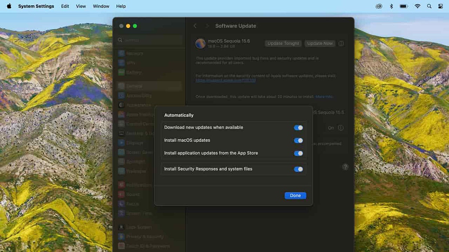Select the Screen Time sidebar icon
The image size is (449, 252).
pyautogui.click(x=121, y=213)
